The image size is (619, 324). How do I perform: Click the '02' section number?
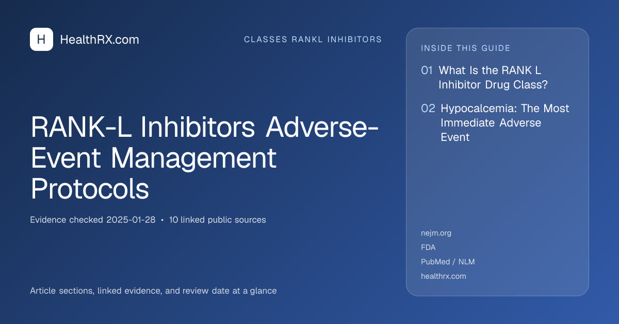(x=428, y=109)
